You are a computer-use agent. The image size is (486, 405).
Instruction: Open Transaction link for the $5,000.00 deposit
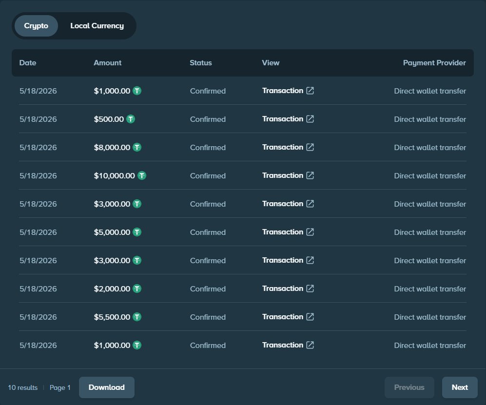pos(288,232)
